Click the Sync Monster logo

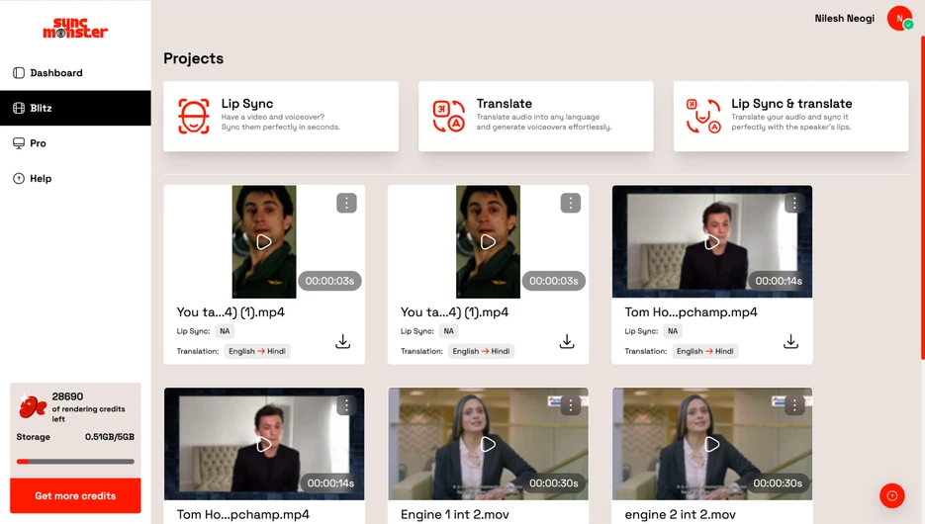75,29
